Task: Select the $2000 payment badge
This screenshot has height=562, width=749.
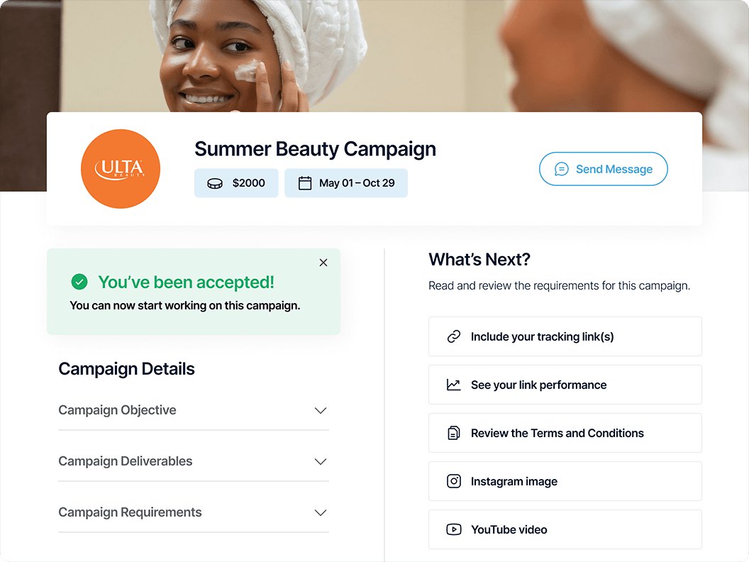Action: [x=236, y=183]
